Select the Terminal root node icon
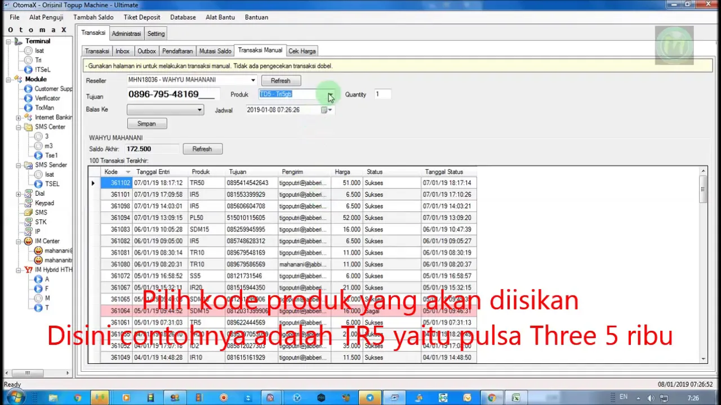Image resolution: width=721 pixels, height=405 pixels. pos(19,41)
